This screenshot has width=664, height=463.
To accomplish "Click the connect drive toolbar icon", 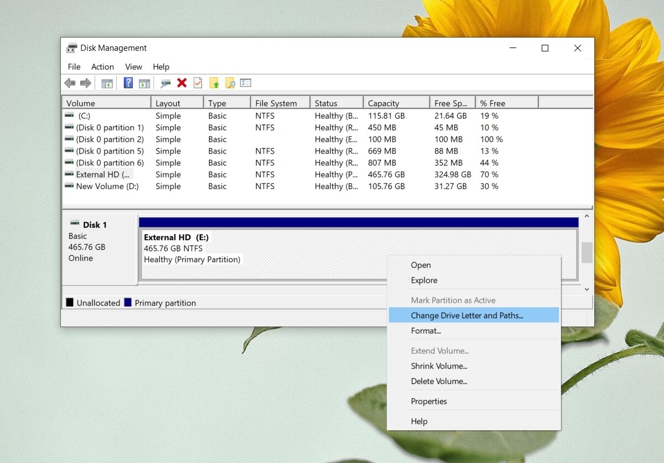I will [165, 83].
